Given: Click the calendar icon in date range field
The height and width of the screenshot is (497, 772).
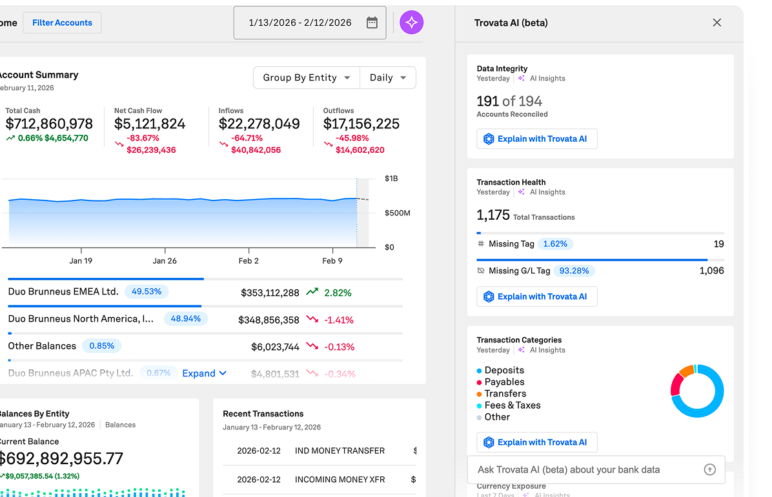Looking at the screenshot, I should pyautogui.click(x=372, y=23).
